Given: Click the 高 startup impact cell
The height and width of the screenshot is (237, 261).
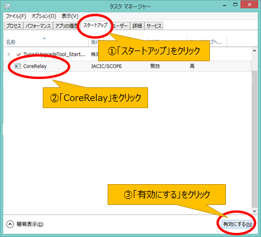Looking at the screenshot, I should 192,66.
